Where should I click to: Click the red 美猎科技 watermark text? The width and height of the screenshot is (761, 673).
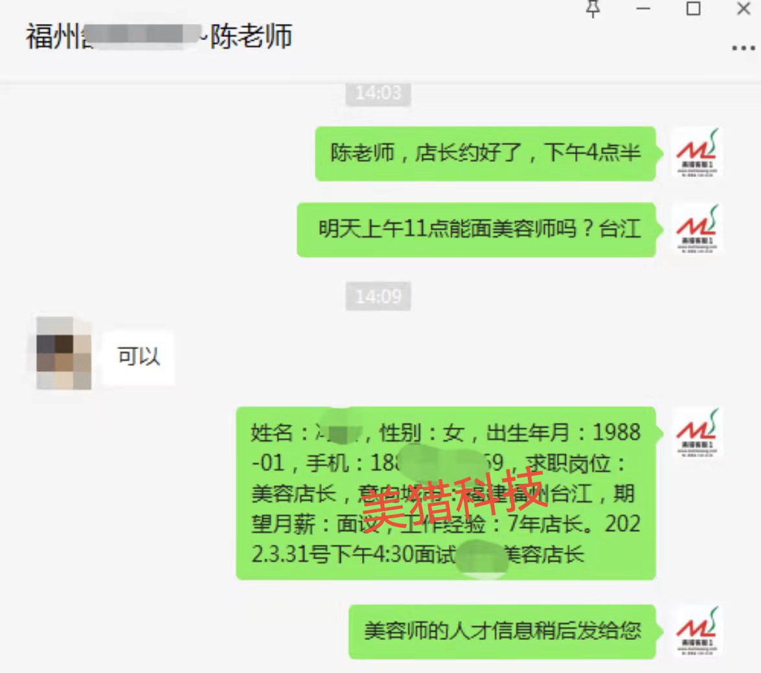pos(452,500)
